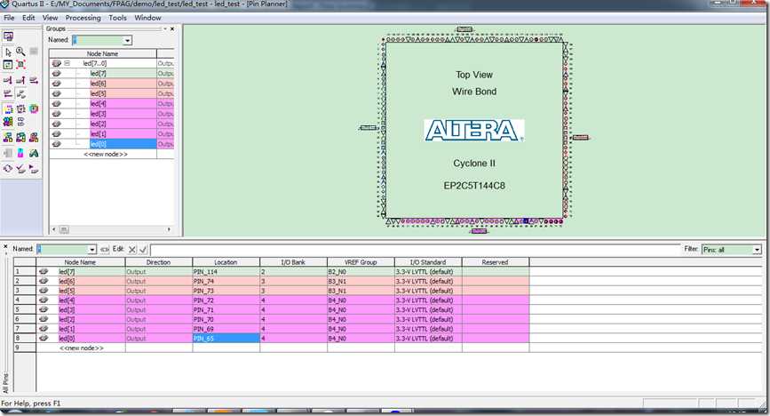Open the Edit menu
770x416 pixels.
28,18
